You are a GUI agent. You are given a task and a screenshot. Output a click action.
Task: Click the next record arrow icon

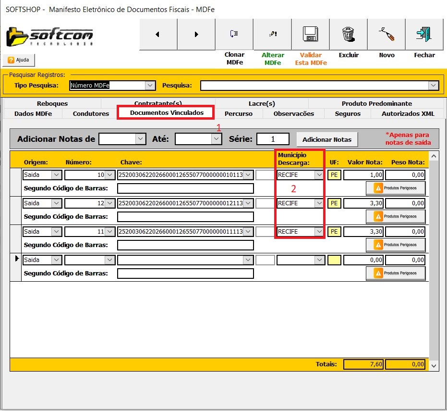pyautogui.click(x=196, y=34)
